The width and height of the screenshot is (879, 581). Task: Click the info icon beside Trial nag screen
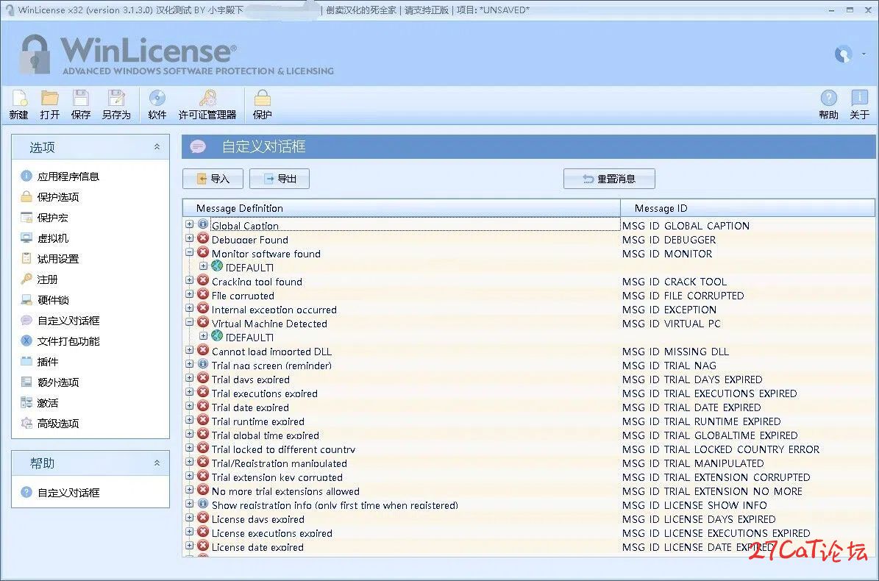click(x=203, y=364)
